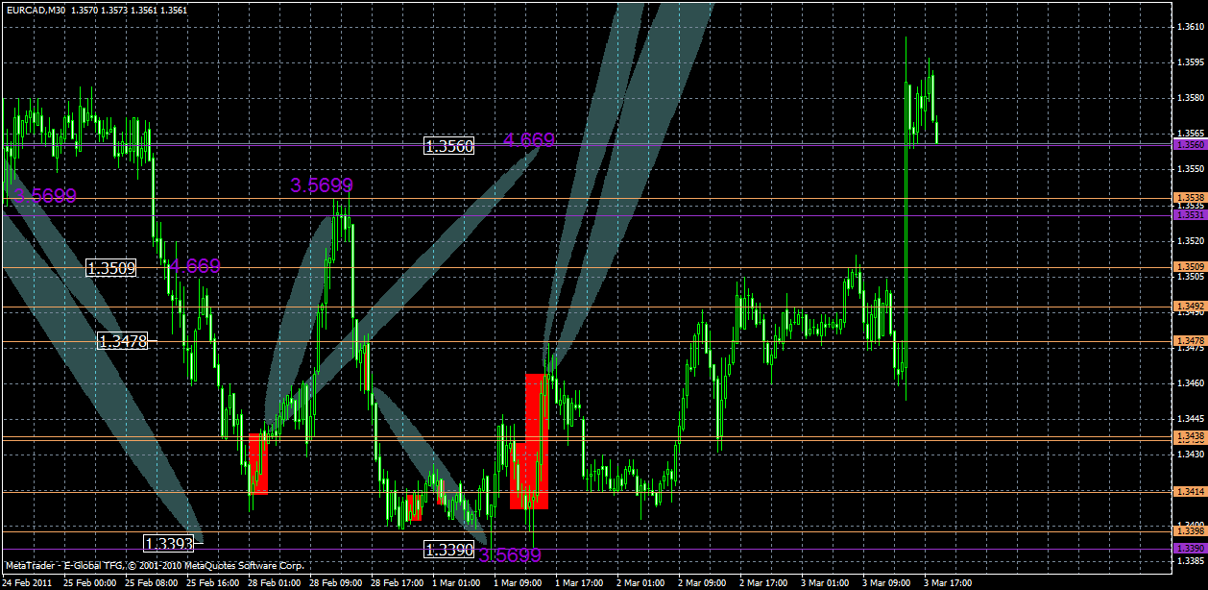Click the purple 1.3531 price tag on right axis
1208x590 pixels.
tap(1191, 216)
